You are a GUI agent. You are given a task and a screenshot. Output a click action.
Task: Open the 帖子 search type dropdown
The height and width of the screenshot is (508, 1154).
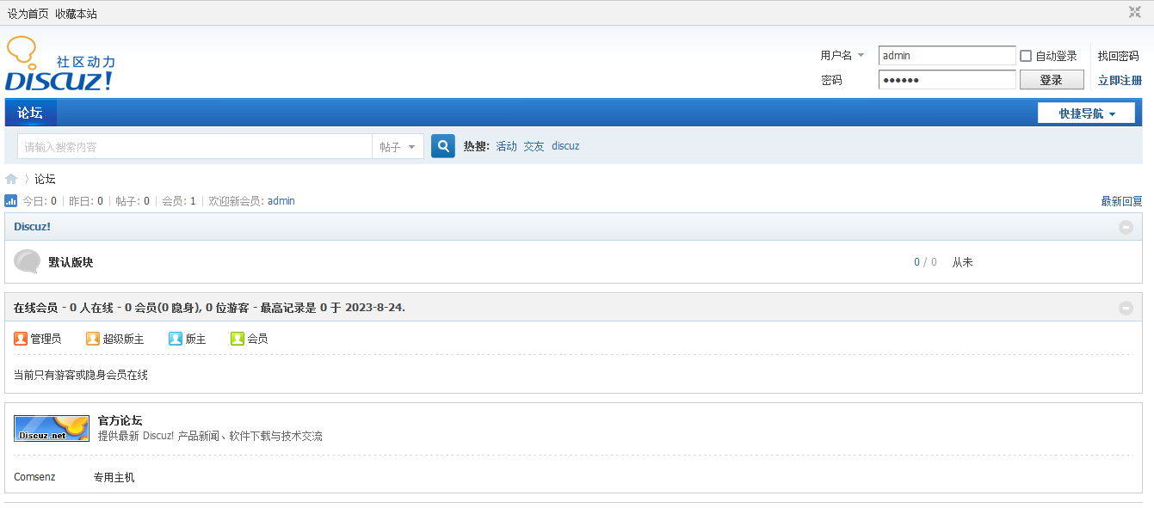398,147
